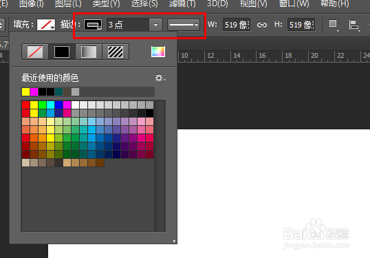Pick the recent dark teal swatch

[58, 92]
